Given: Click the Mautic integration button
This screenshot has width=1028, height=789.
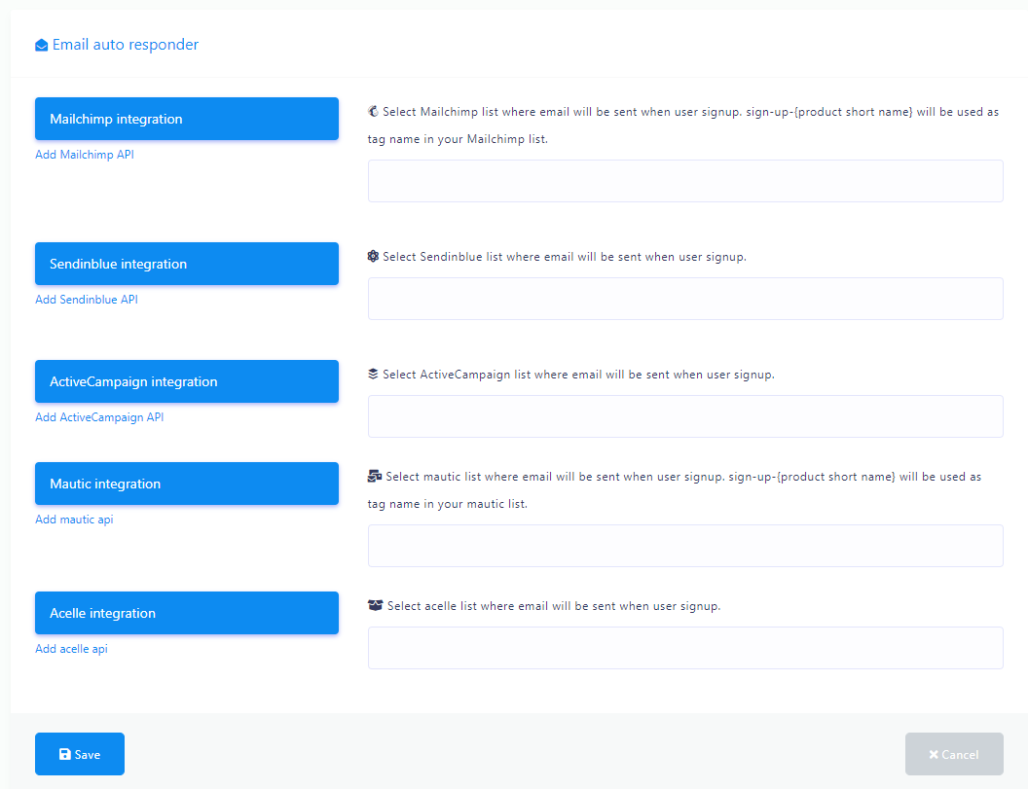Looking at the screenshot, I should click(x=187, y=484).
